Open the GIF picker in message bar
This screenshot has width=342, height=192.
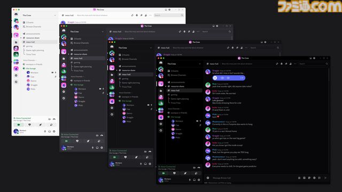[304, 178]
